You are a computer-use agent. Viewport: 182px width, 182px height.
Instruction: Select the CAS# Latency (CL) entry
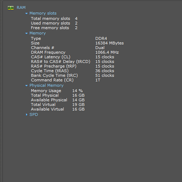(73, 57)
